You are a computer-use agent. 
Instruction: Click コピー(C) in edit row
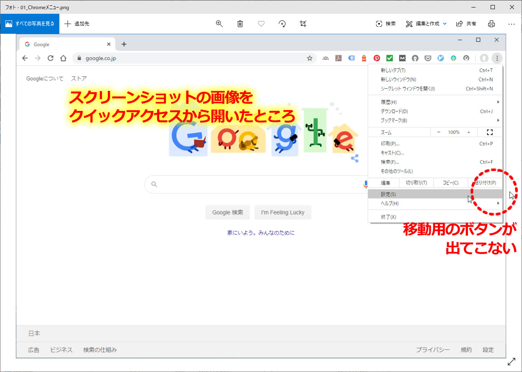tap(450, 183)
